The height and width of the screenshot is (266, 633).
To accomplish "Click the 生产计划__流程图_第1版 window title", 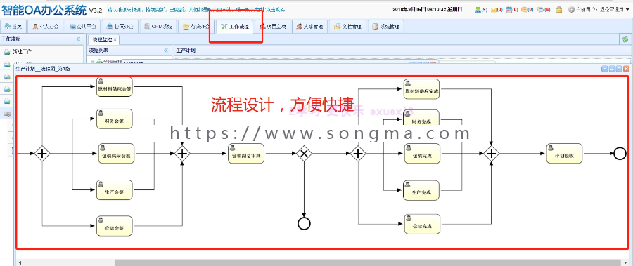I will [x=43, y=69].
